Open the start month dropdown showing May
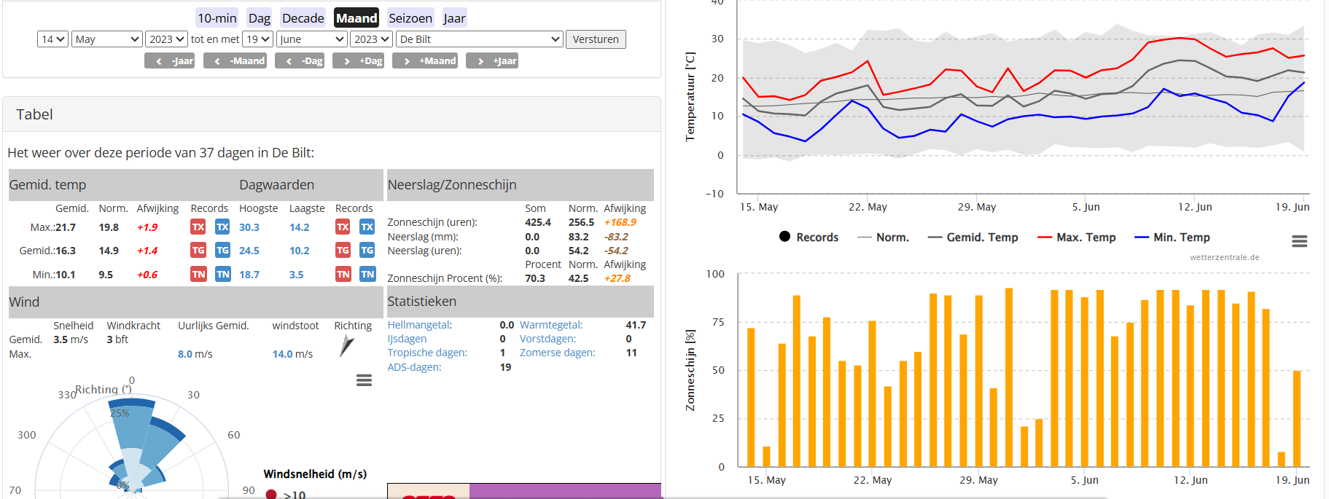 pos(106,39)
